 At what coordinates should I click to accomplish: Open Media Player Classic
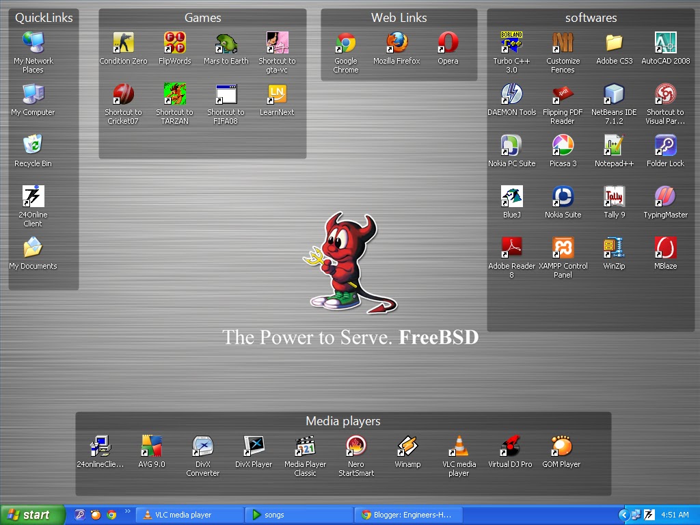click(306, 456)
